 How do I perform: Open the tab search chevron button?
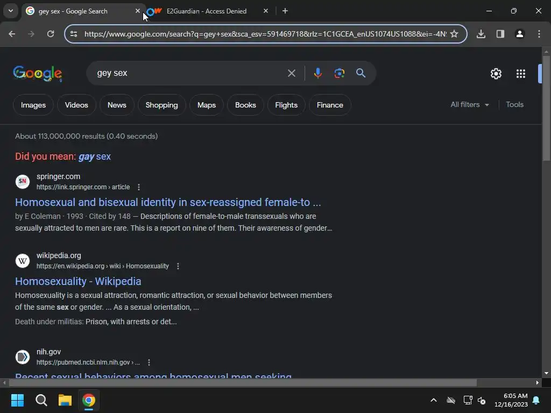11,11
